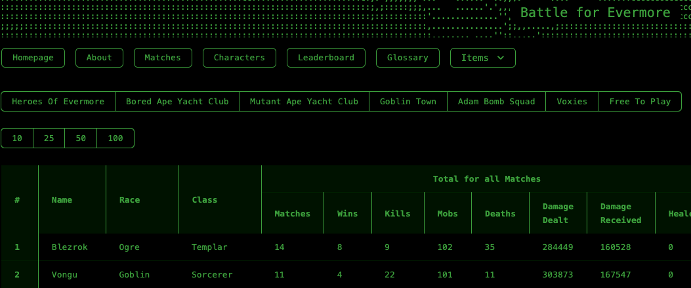This screenshot has width=691, height=288.
Task: Go to the About page
Action: point(99,58)
